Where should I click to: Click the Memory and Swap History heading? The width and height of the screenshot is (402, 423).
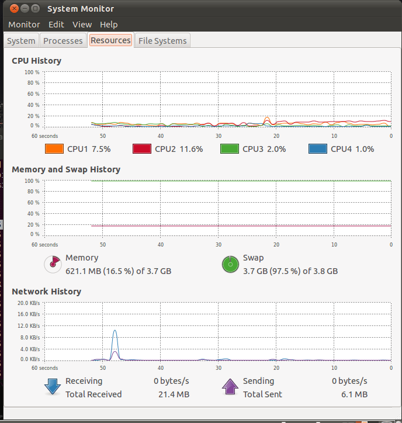[x=66, y=169]
